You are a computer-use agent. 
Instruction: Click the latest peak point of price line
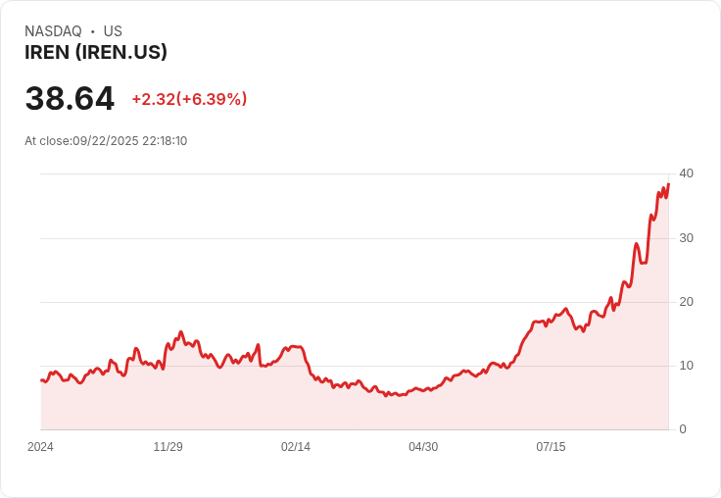point(668,184)
